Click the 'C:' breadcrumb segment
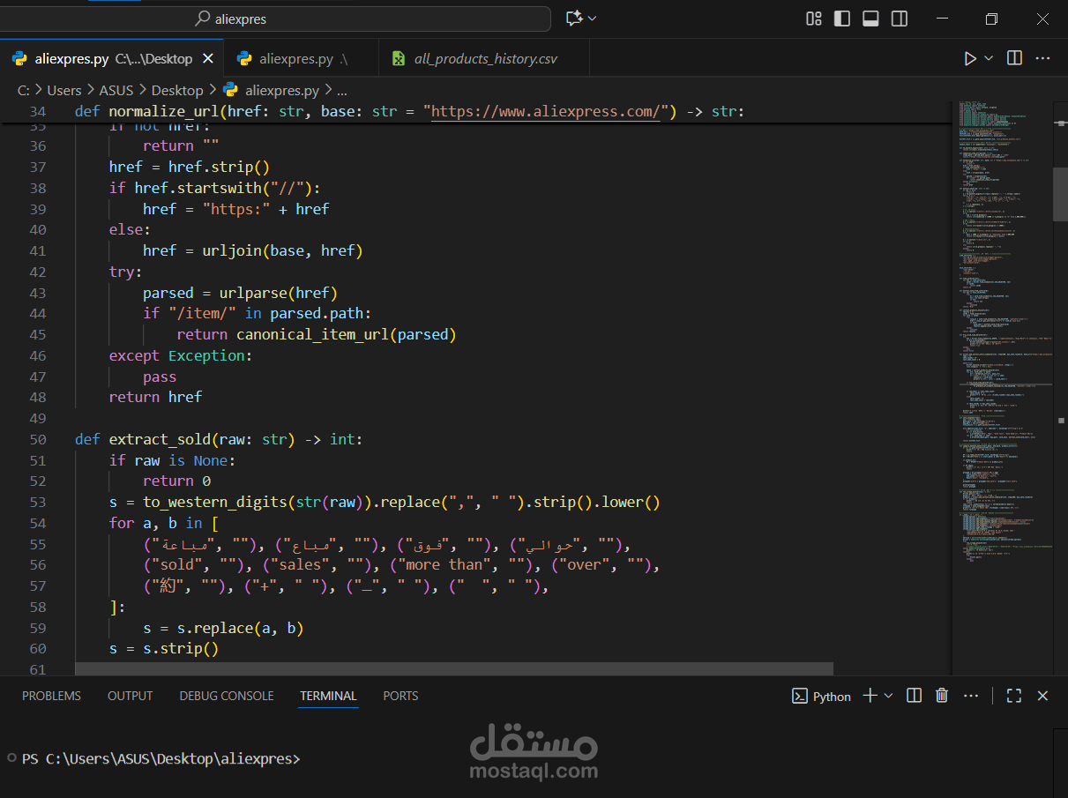Image resolution: width=1068 pixels, height=798 pixels. click(24, 90)
